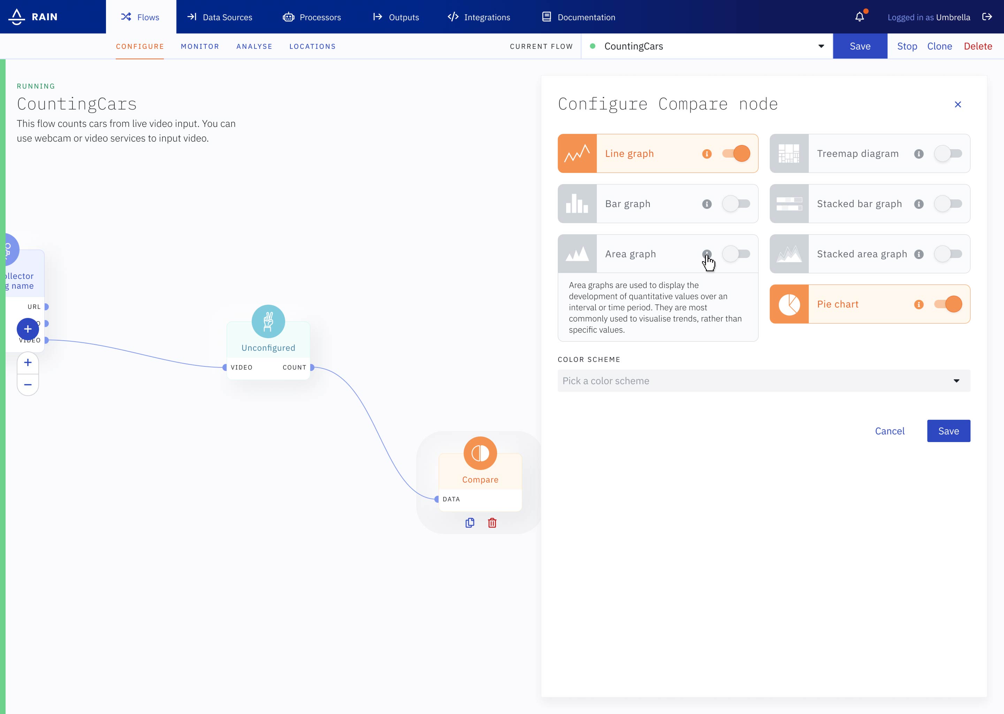The image size is (1004, 714).
Task: Enable the Bar graph toggle
Action: [735, 203]
